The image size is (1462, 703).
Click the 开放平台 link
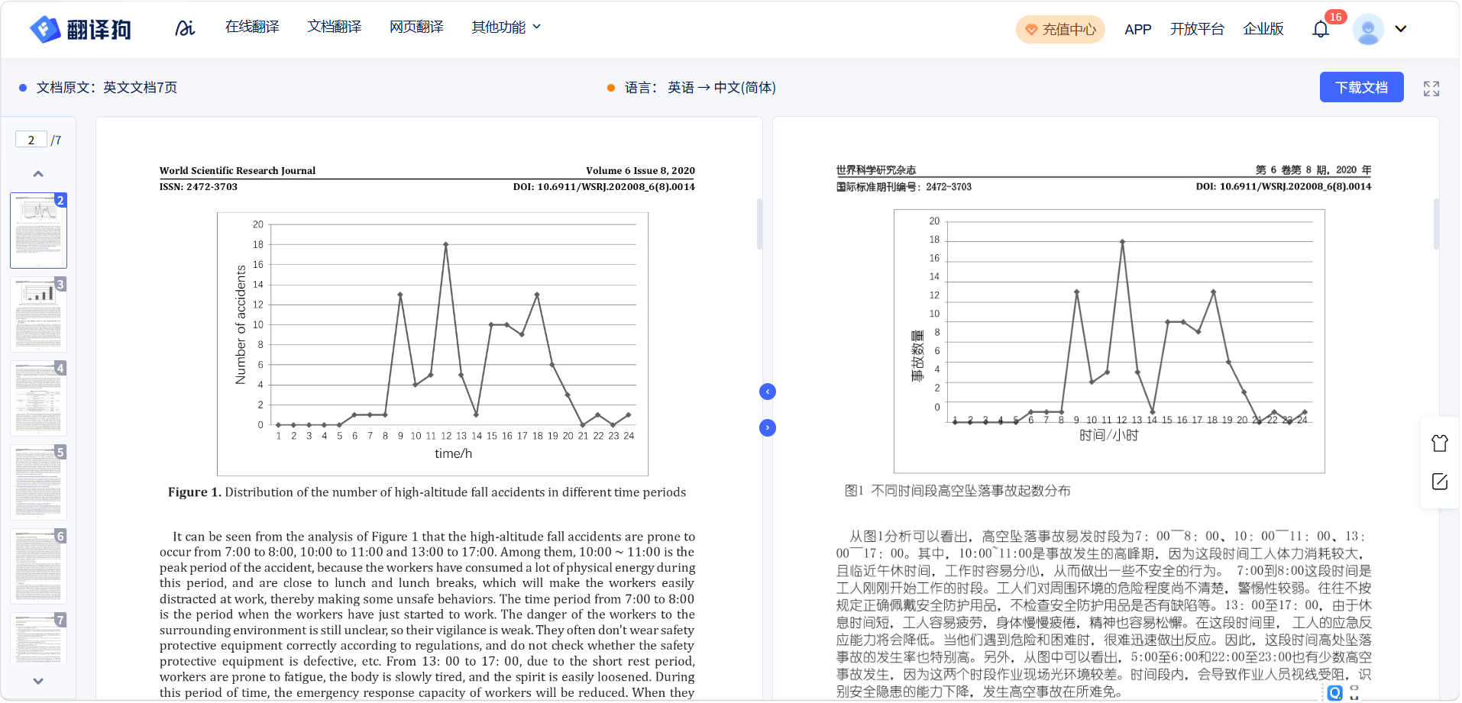pyautogui.click(x=1196, y=29)
